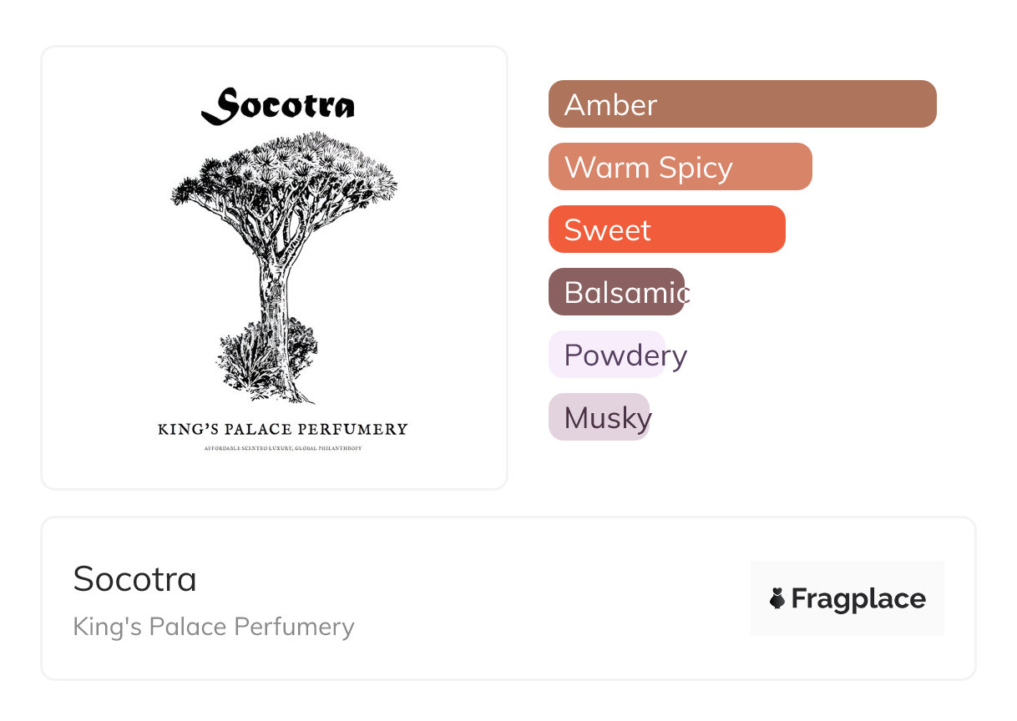
Task: Click the Fragplace perfume bottle icon
Action: point(777,598)
